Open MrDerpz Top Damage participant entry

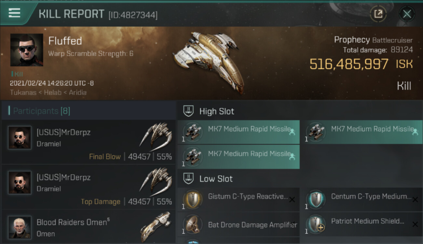coord(89,187)
